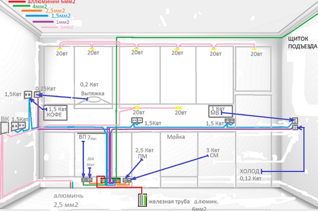Select the МВ 1 Квт box
Screen dimensions: 318x211
tap(215, 111)
